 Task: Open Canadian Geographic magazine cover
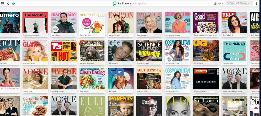click(92, 51)
